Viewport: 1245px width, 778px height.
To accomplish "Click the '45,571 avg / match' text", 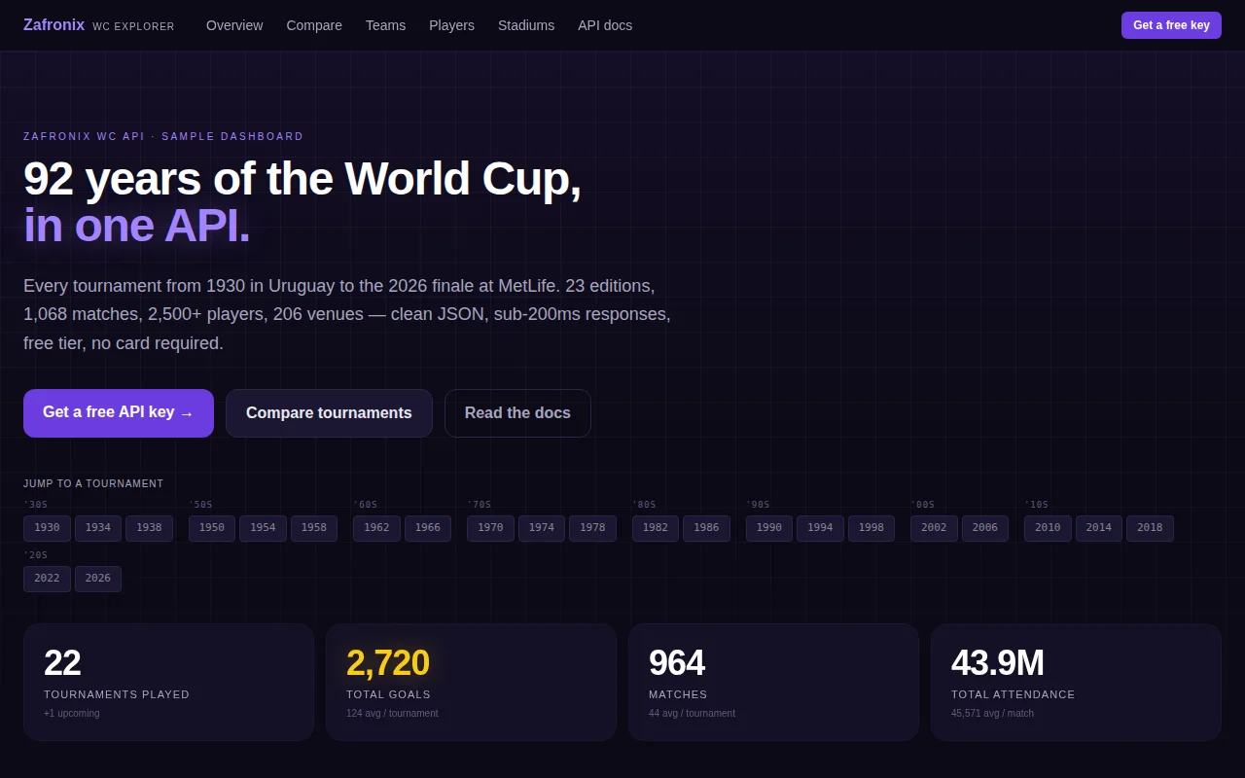I will [992, 713].
